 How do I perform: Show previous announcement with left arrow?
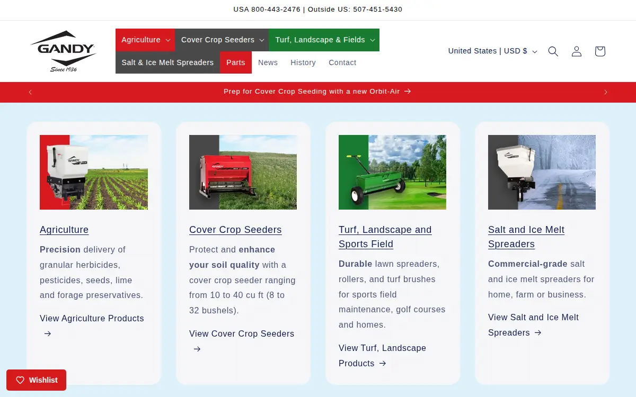(x=30, y=92)
